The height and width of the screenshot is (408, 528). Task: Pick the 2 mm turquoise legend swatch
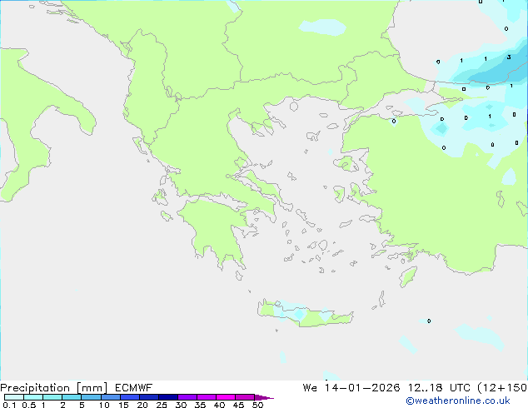click(x=72, y=397)
